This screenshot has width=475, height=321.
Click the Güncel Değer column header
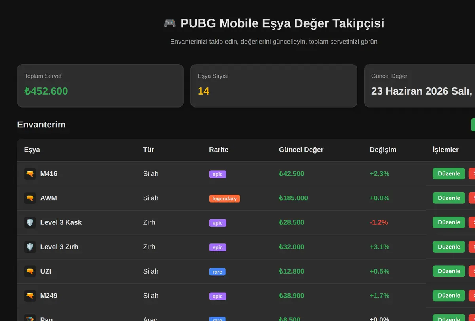[x=301, y=150]
